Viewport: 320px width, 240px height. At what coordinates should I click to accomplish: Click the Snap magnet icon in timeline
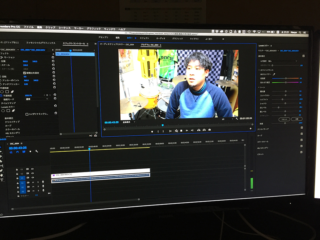tap(17, 152)
